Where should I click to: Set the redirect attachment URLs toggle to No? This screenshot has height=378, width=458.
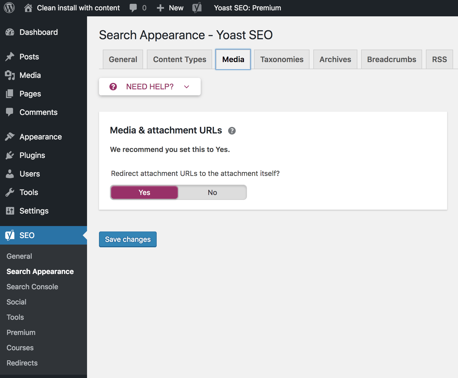coord(212,192)
